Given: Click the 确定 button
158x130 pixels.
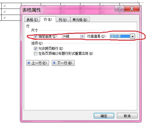Looking at the screenshot, I should point(104,116).
